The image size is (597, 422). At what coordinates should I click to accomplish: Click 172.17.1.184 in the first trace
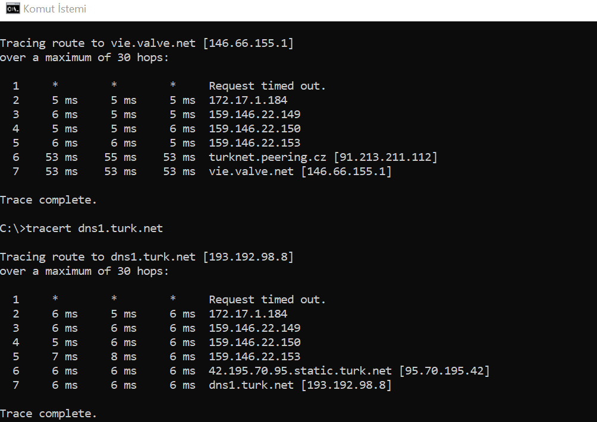point(248,100)
